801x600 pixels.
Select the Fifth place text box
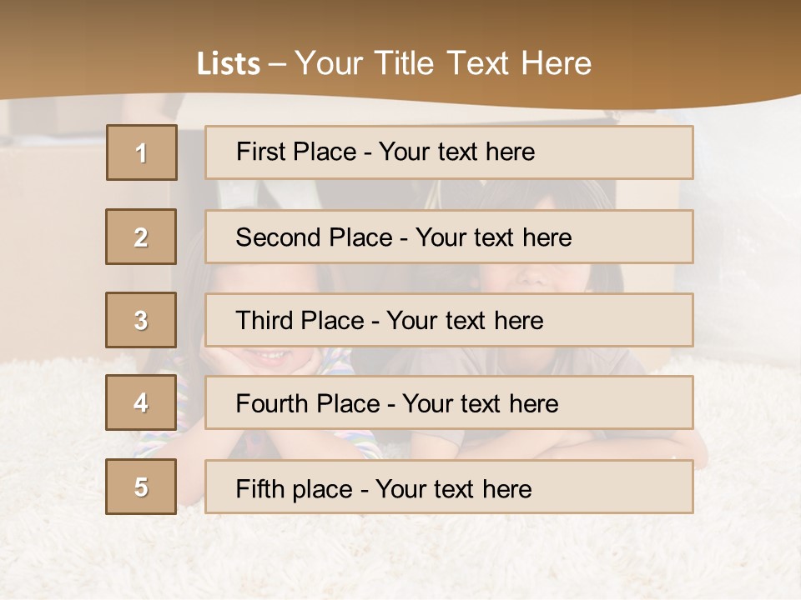click(449, 487)
